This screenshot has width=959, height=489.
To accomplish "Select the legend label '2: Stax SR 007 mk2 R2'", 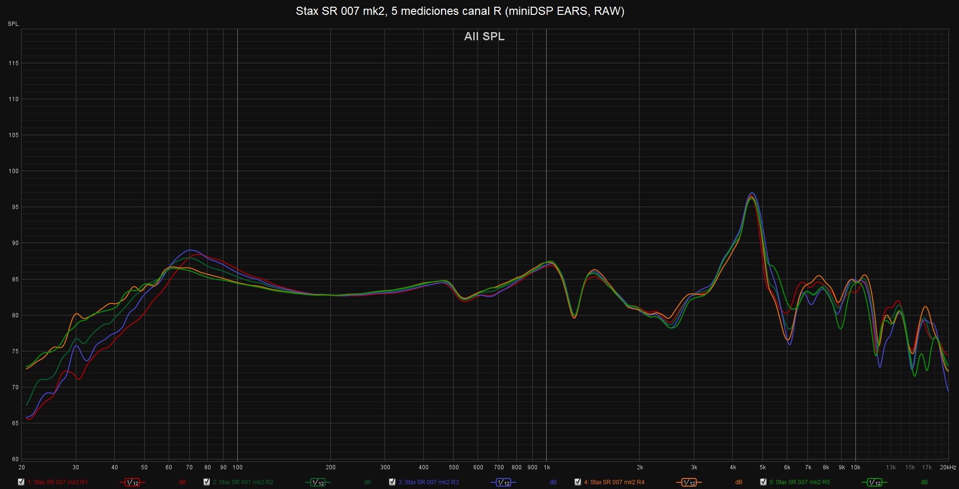I will (x=243, y=482).
